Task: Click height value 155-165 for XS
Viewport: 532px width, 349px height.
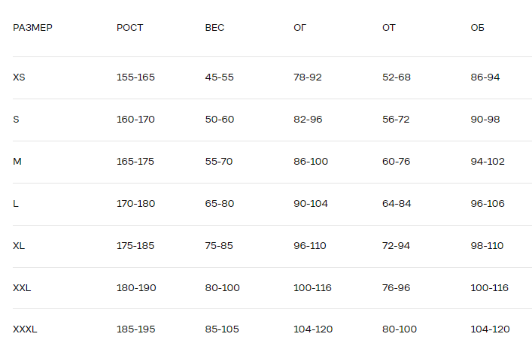Action: (x=135, y=77)
